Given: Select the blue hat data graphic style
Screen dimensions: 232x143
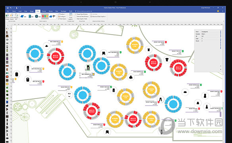Looking at the screenshot, I should (x=23, y=16).
